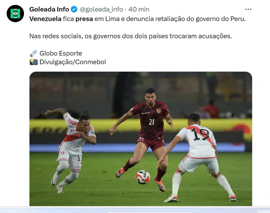Screen dimensions: 270x213
Task: Click the sentence about governos trocaram acusações
Action: point(131,36)
